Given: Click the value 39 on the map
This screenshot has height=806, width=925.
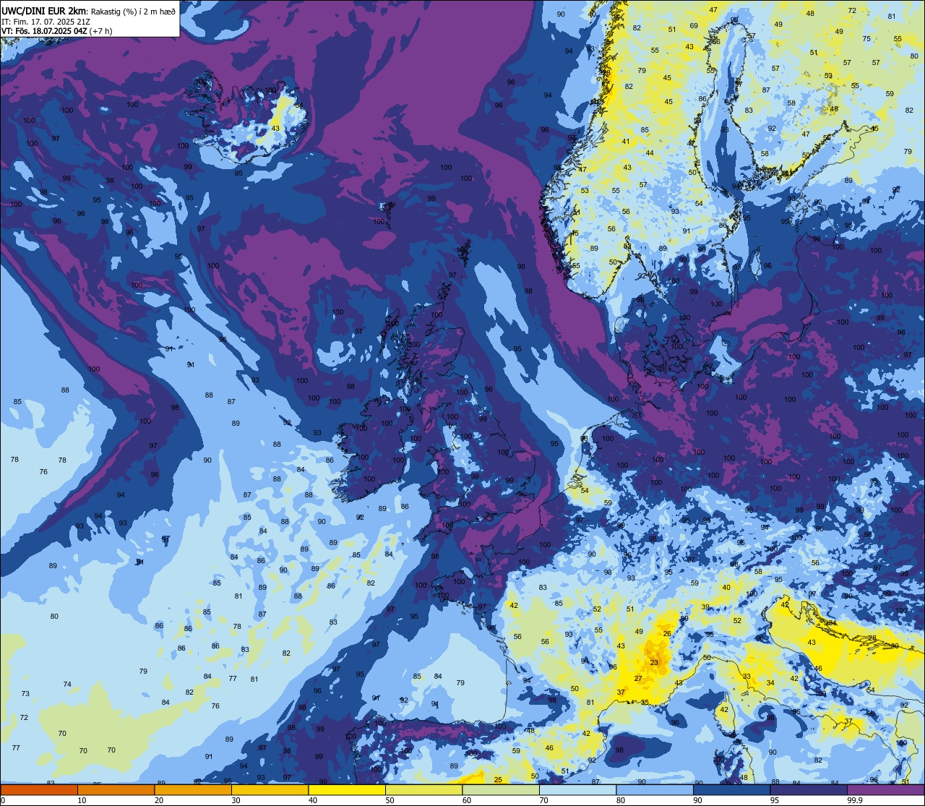Looking at the screenshot, I should coord(705,606).
